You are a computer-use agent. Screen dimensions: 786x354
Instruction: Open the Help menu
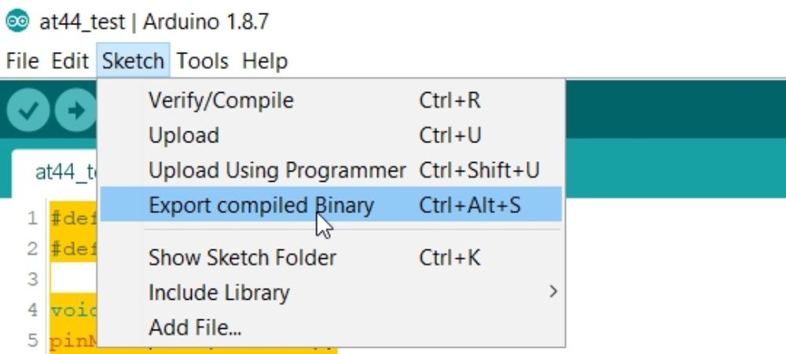click(x=265, y=61)
